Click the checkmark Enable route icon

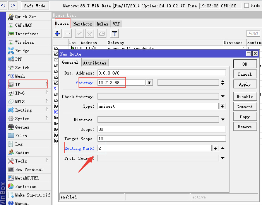click(x=79, y=34)
